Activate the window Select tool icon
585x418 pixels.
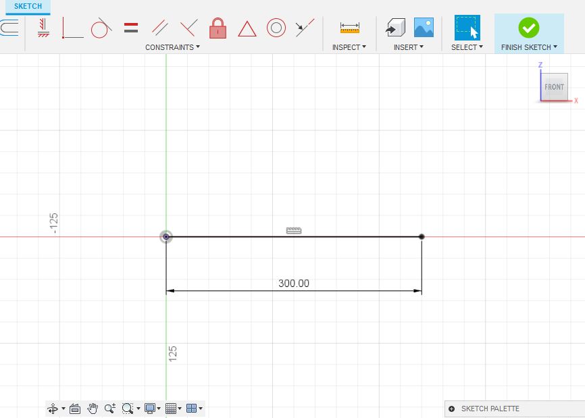467,28
